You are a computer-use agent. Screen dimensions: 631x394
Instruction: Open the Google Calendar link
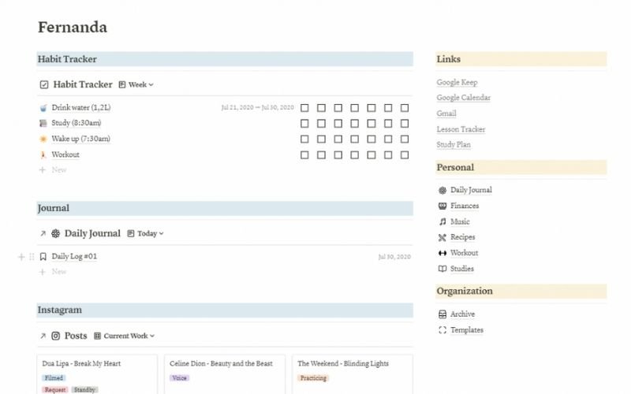click(x=463, y=98)
